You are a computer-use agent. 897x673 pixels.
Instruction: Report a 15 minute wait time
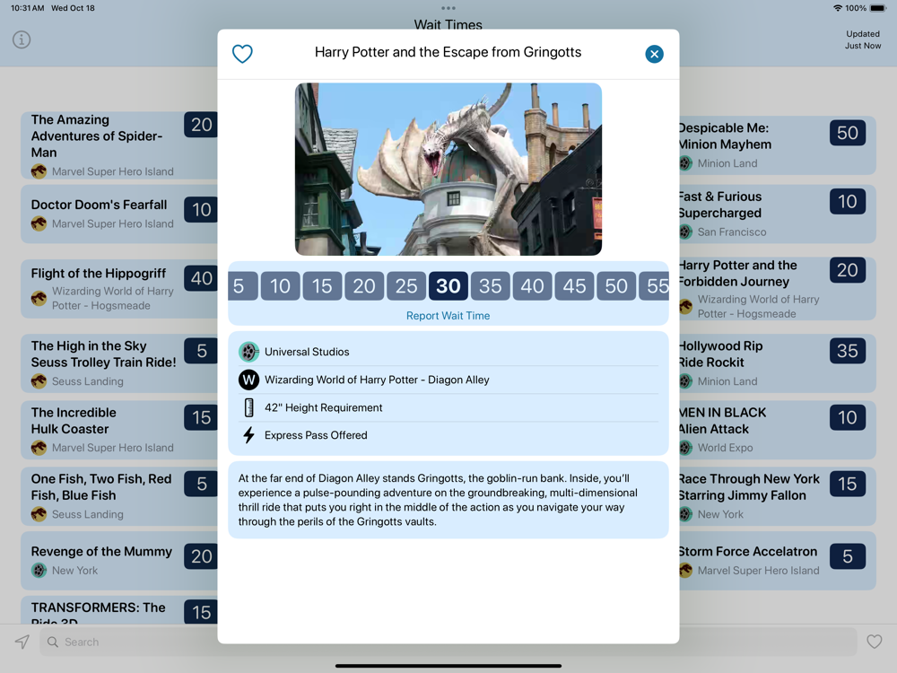[322, 285]
